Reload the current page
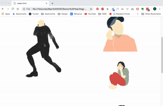The image size is (163, 106). pyautogui.click(x=13, y=9)
